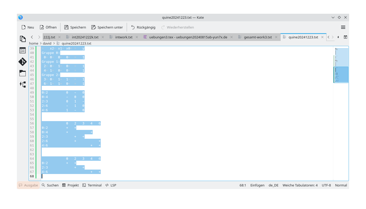
Task: Open the bottom sidebar tool with branch-lightning icon
Action: [23, 84]
